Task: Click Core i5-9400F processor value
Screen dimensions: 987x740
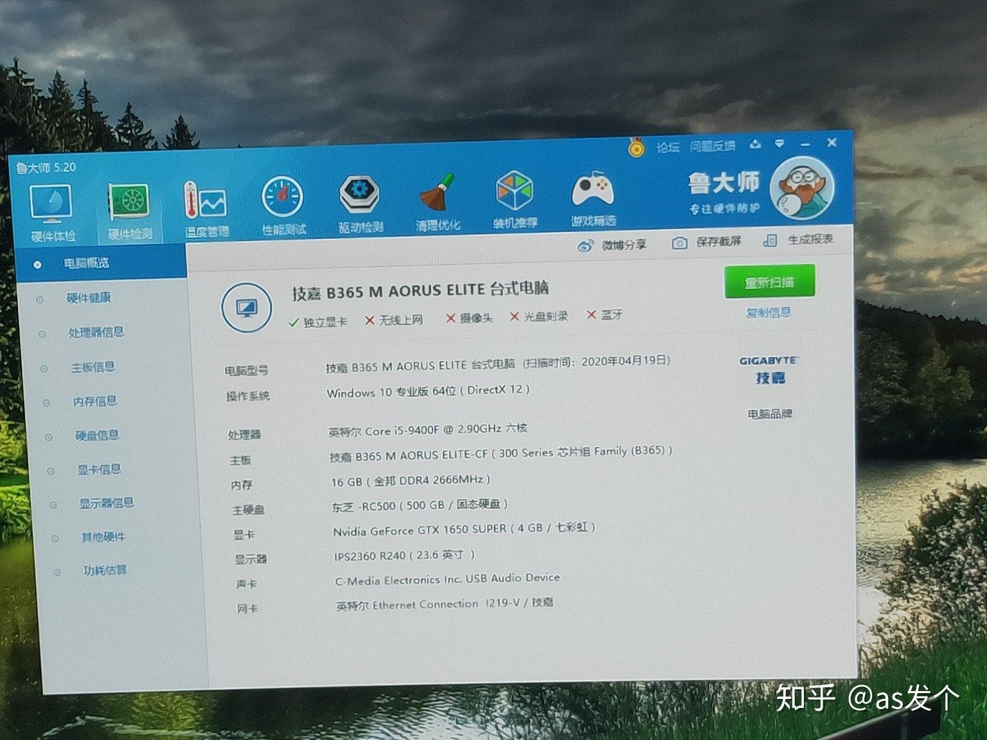Action: (427, 430)
